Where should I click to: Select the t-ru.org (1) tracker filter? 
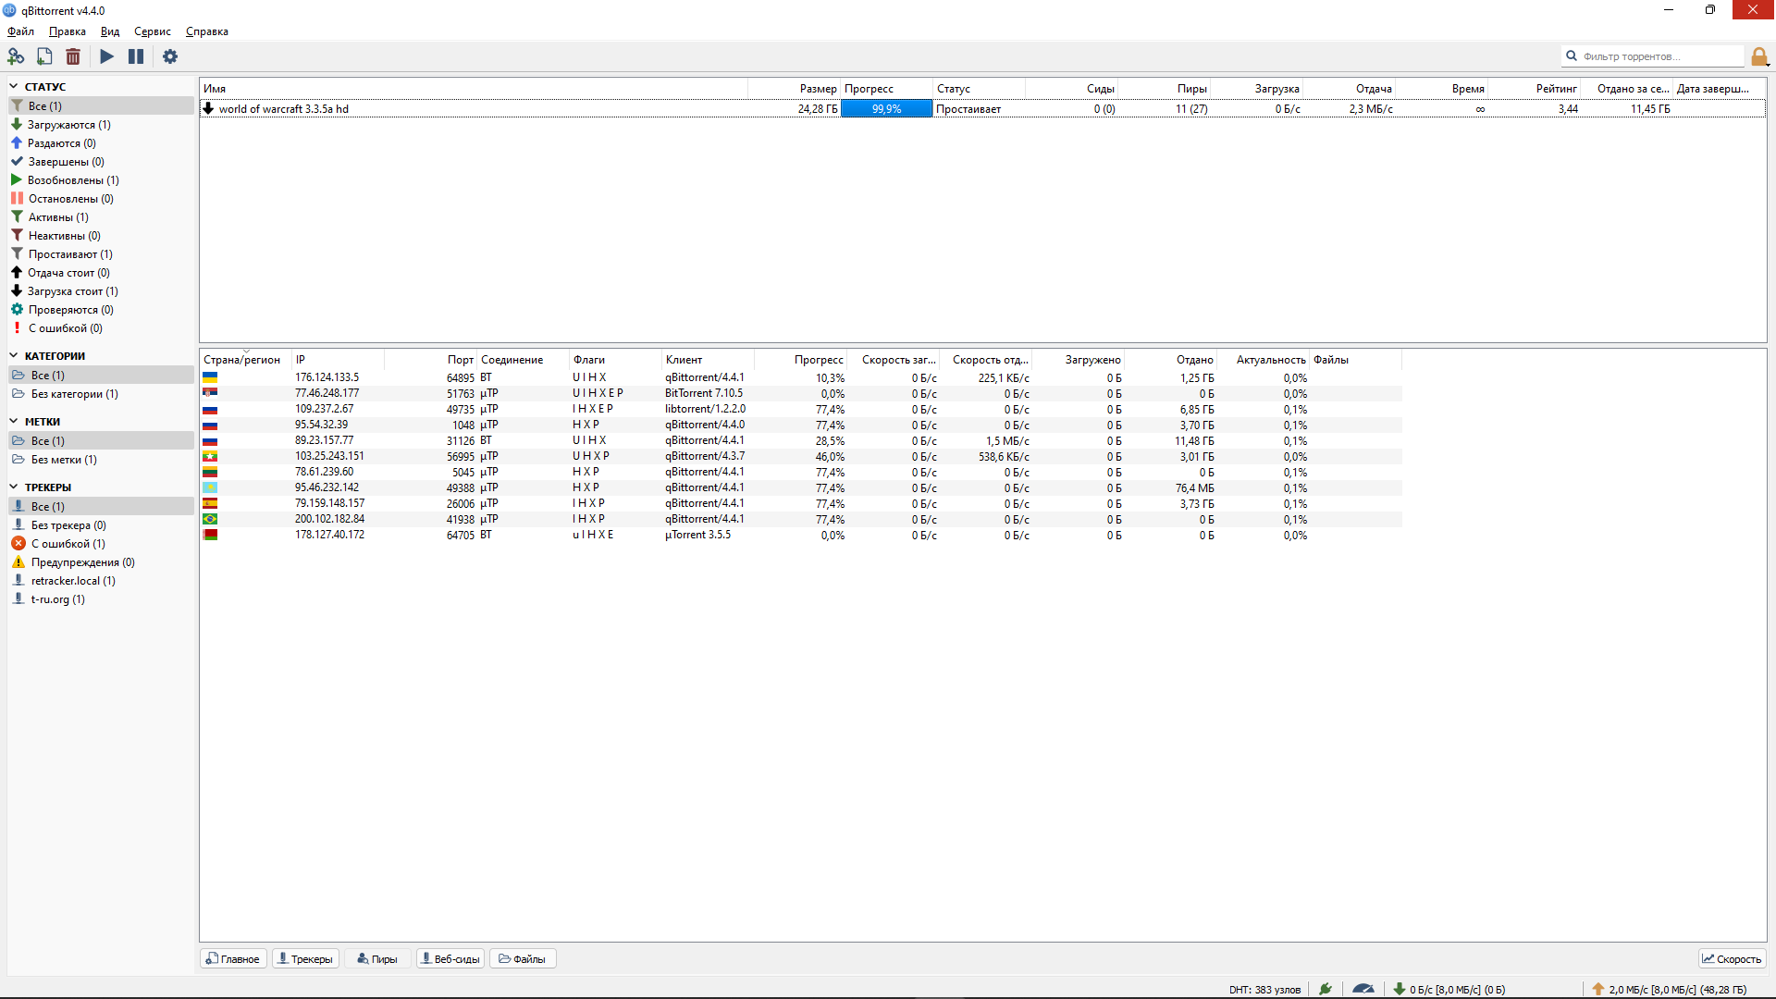[101, 599]
